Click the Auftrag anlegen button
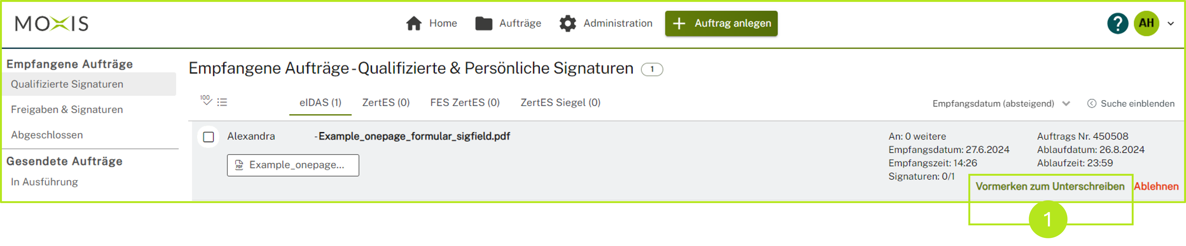 [x=721, y=23]
